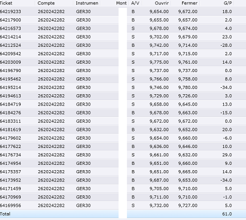Click the open price 9,775.00

click(x=159, y=62)
